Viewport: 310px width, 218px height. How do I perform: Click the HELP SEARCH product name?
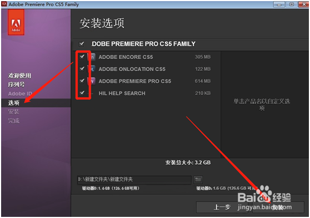pos(122,93)
